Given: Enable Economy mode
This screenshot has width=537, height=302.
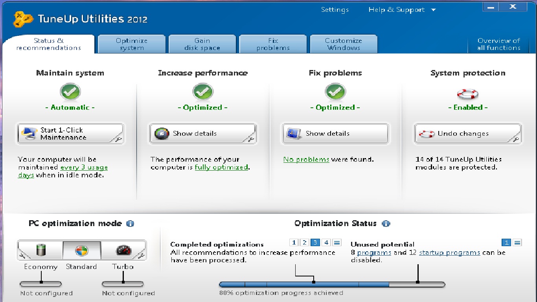Looking at the screenshot, I should coord(41,250).
